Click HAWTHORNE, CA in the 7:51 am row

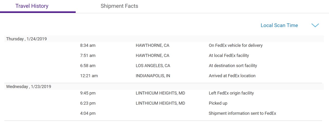point(152,55)
